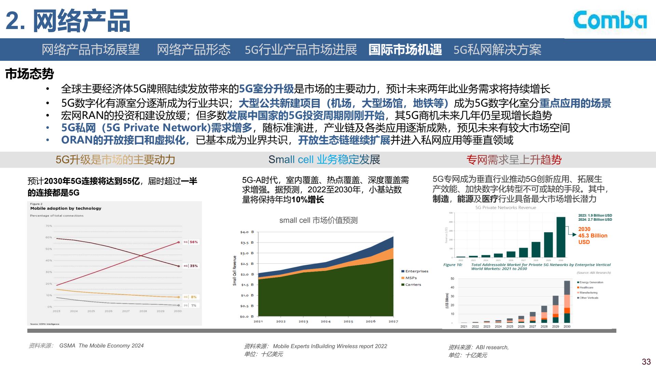
Task: Select the 5G私网（5G Private Network)需求增多 text
Action: pyautogui.click(x=156, y=128)
